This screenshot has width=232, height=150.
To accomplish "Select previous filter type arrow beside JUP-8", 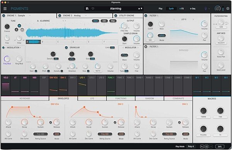I will point(174,19).
